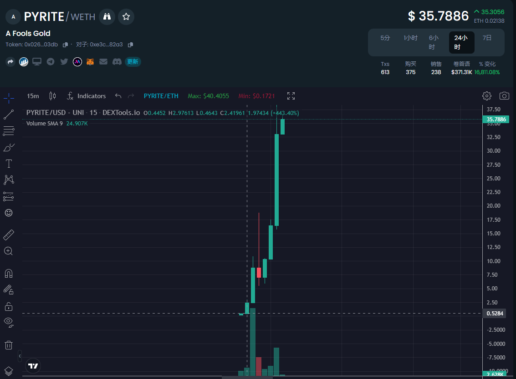Switch the pair to PYRITE/ETH

[x=161, y=96]
